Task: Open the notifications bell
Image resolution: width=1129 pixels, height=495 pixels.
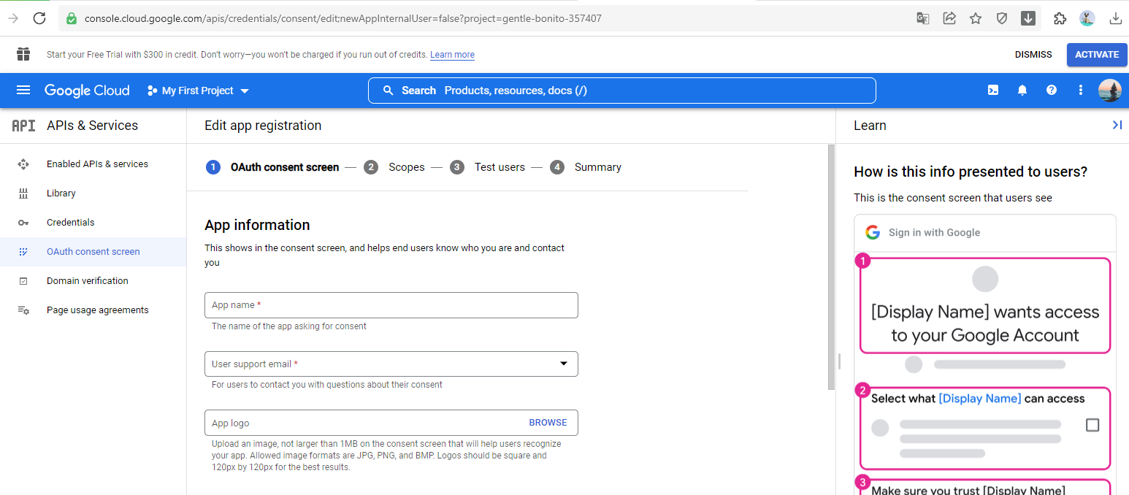Action: (x=1022, y=90)
